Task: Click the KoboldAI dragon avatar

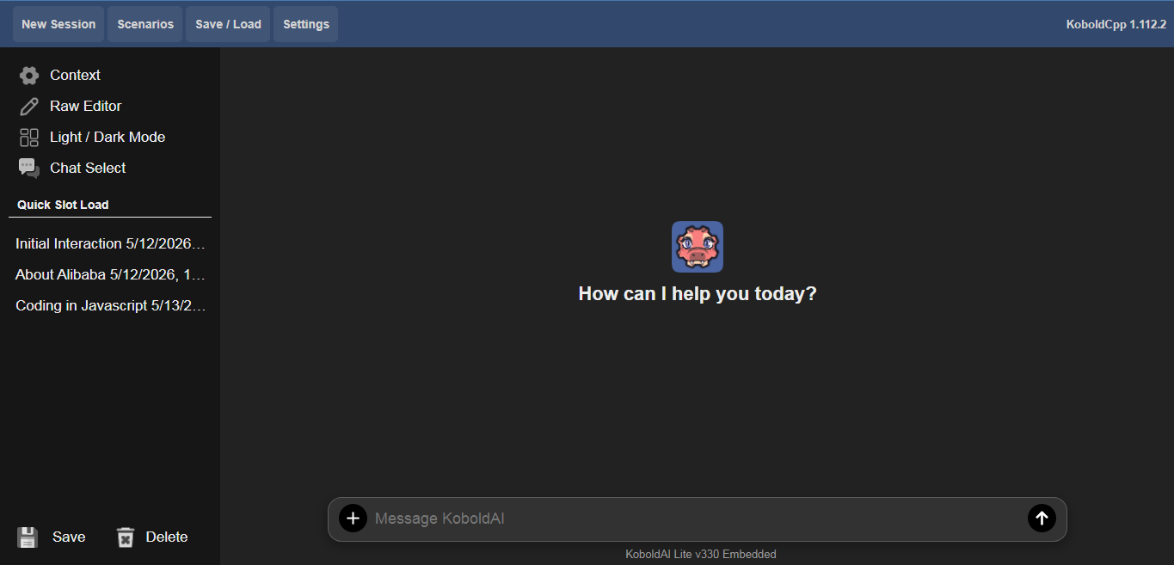Action: (698, 247)
